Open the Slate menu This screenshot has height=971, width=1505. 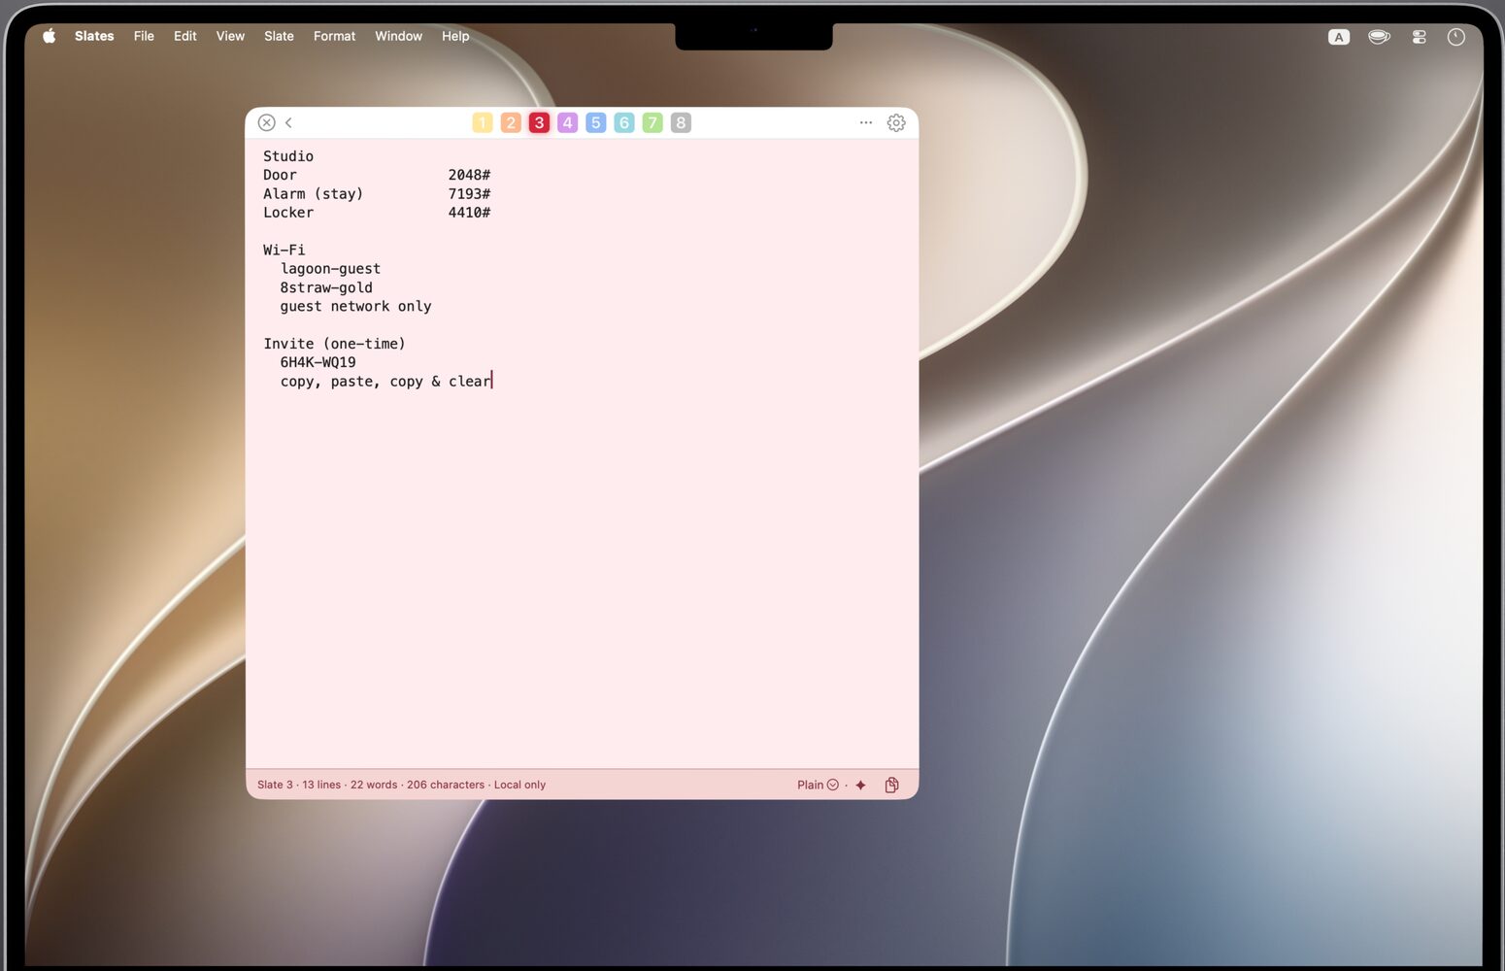pos(279,36)
